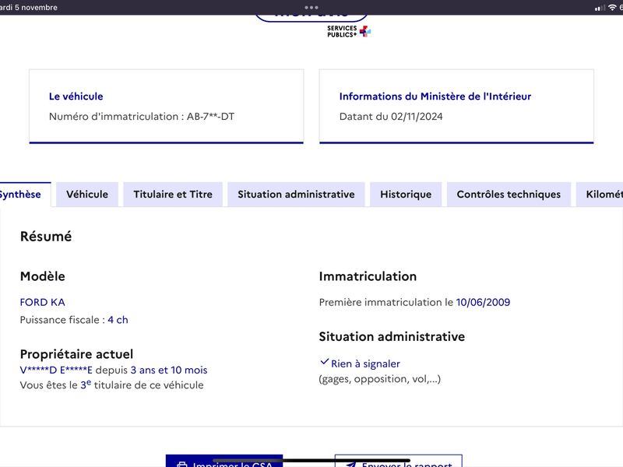Click the Services Publics+ logo
623x467 pixels.
pyautogui.click(x=349, y=31)
